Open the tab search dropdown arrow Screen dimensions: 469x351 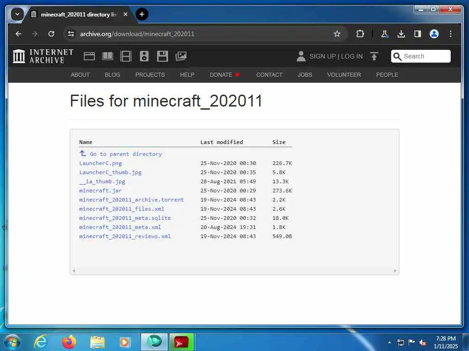point(17,14)
